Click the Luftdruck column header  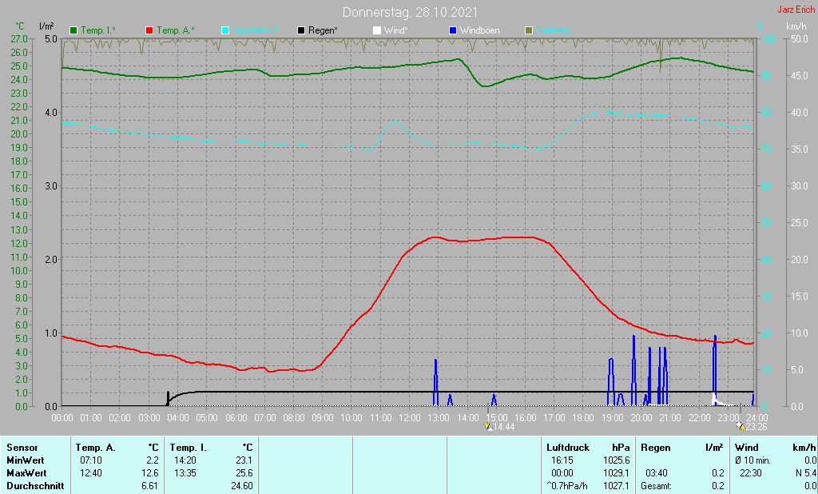pyautogui.click(x=568, y=448)
